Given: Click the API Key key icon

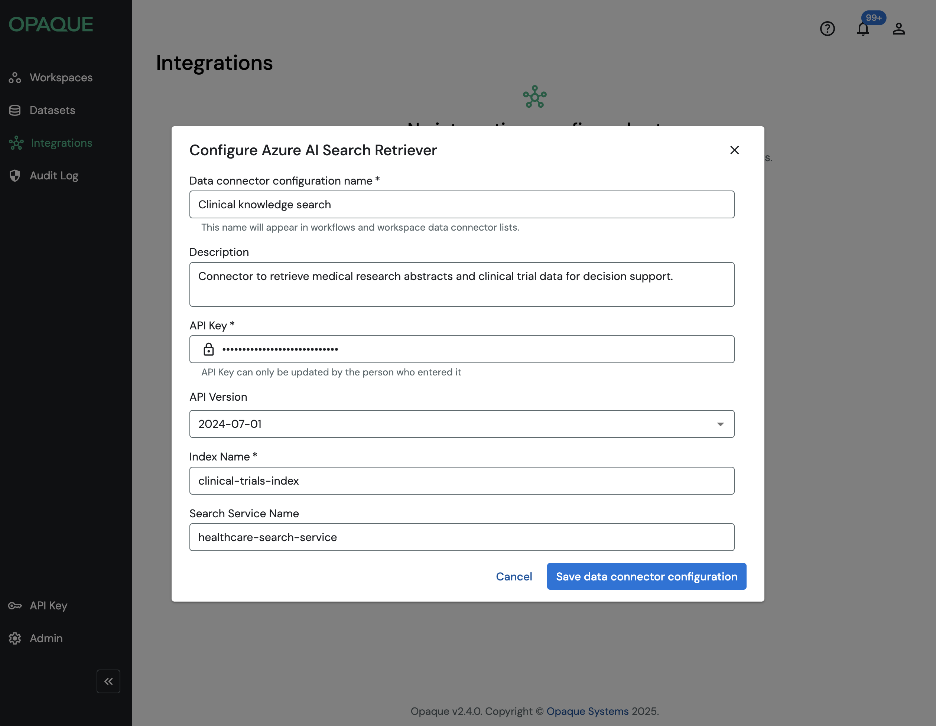Looking at the screenshot, I should pyautogui.click(x=15, y=606).
